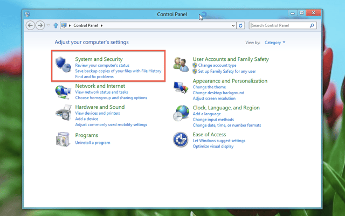The width and height of the screenshot is (345, 216).
Task: Open Save backup copies with File History
Action: 118,71
